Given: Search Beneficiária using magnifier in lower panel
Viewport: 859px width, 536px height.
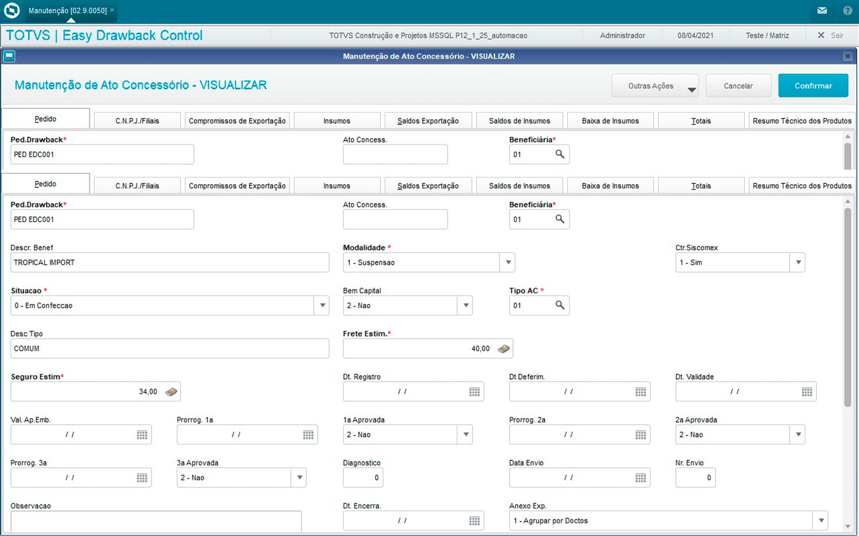Looking at the screenshot, I should click(560, 219).
